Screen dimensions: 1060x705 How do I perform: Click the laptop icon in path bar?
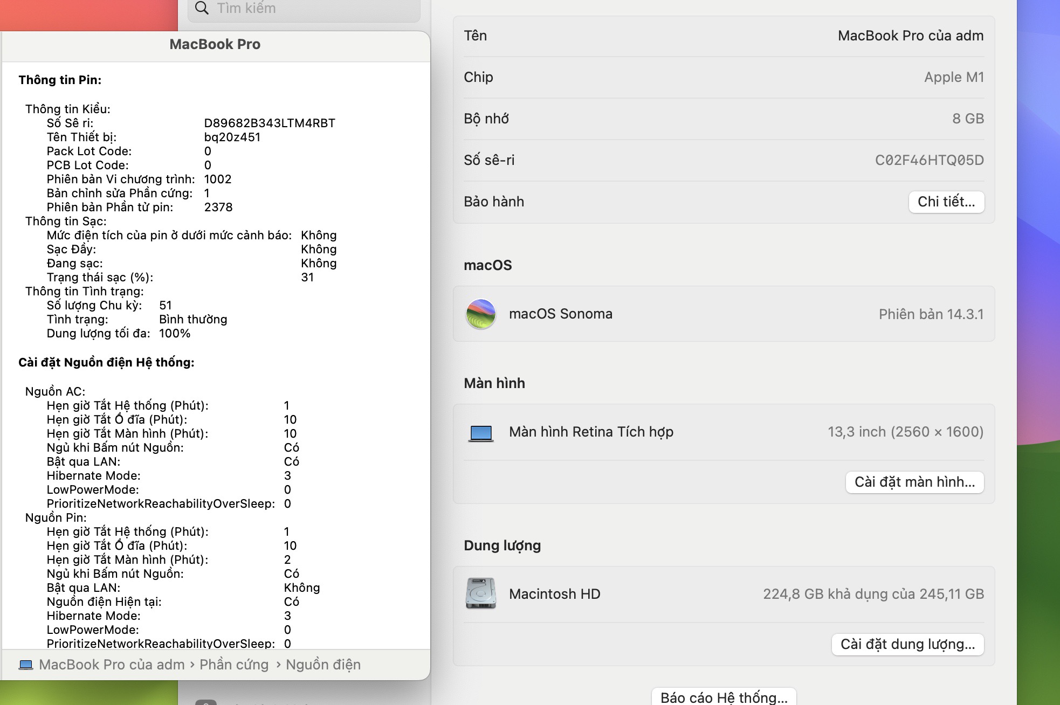pos(26,665)
